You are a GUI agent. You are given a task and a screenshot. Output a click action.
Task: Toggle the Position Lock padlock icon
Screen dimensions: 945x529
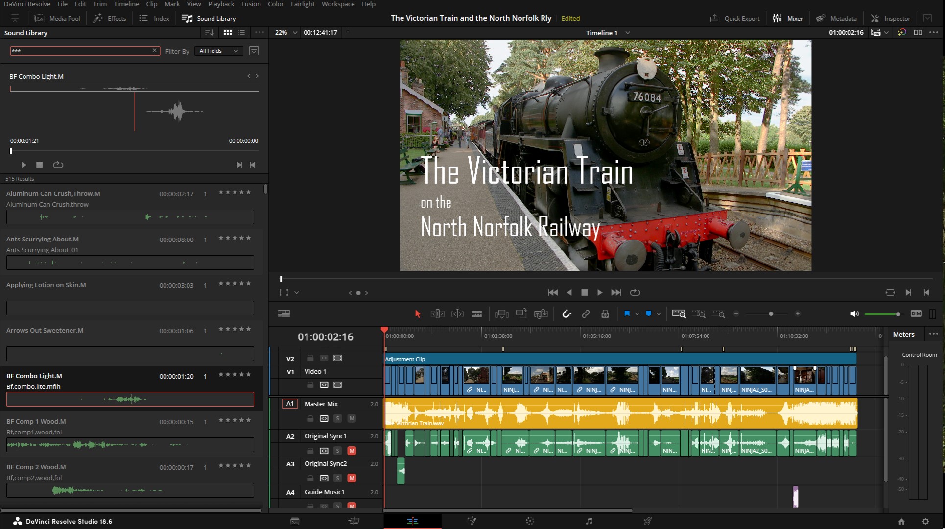click(x=605, y=314)
